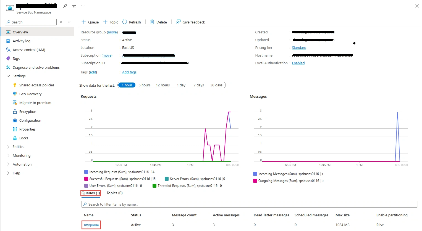Select the 1 hour time range

(127, 85)
